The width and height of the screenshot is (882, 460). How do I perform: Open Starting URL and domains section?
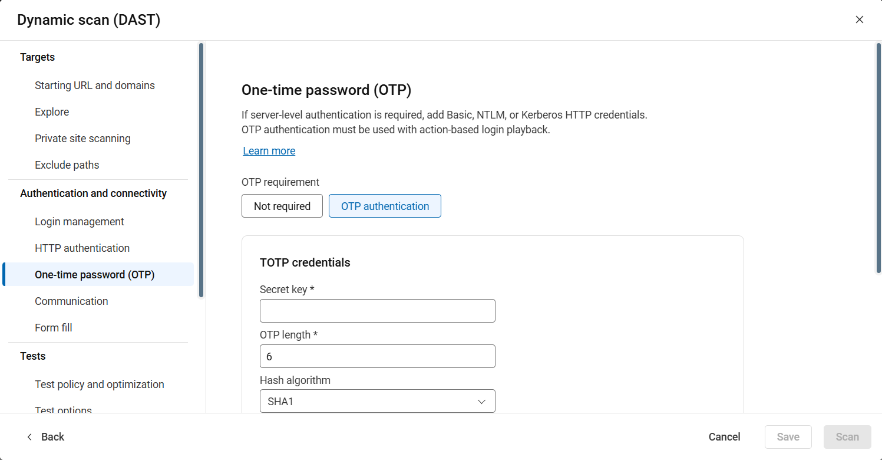click(95, 86)
